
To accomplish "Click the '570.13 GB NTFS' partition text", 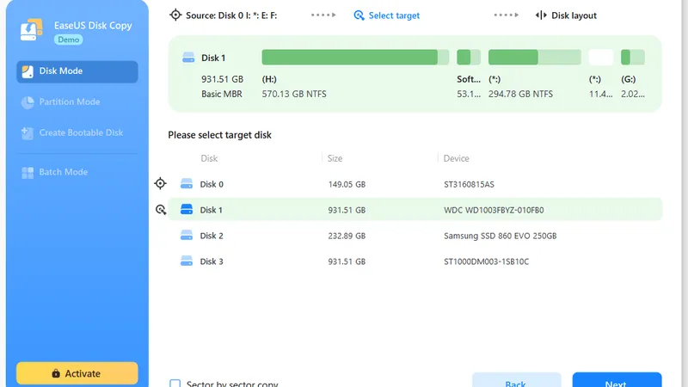I will (x=294, y=94).
